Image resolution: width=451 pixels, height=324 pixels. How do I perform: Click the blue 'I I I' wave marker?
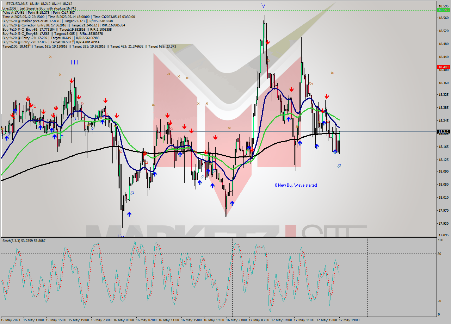pyautogui.click(x=74, y=62)
